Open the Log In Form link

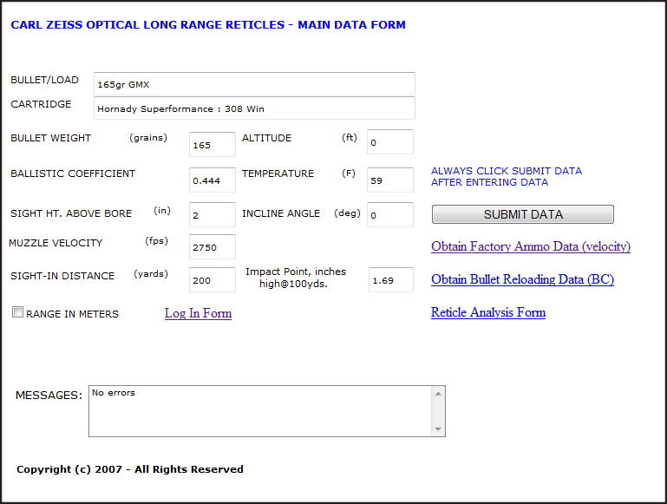(x=198, y=313)
